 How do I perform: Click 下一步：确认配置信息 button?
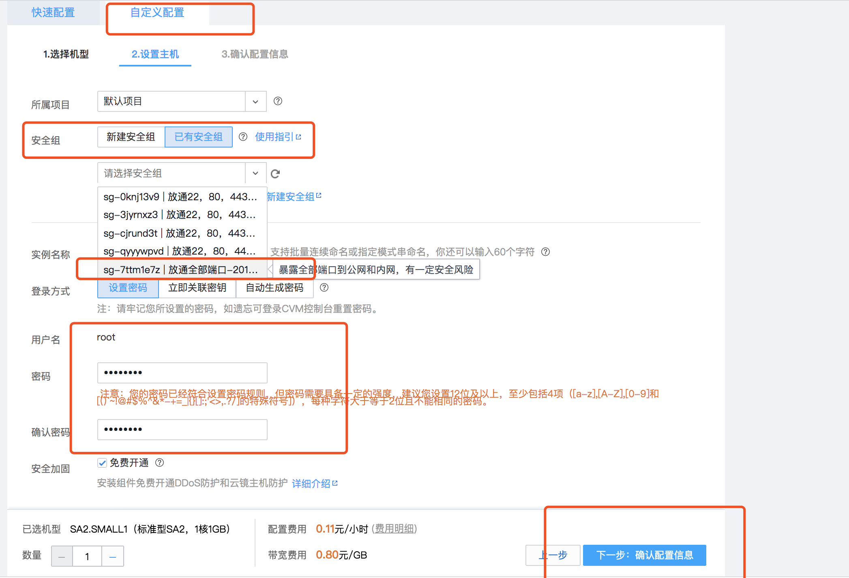[x=644, y=555]
